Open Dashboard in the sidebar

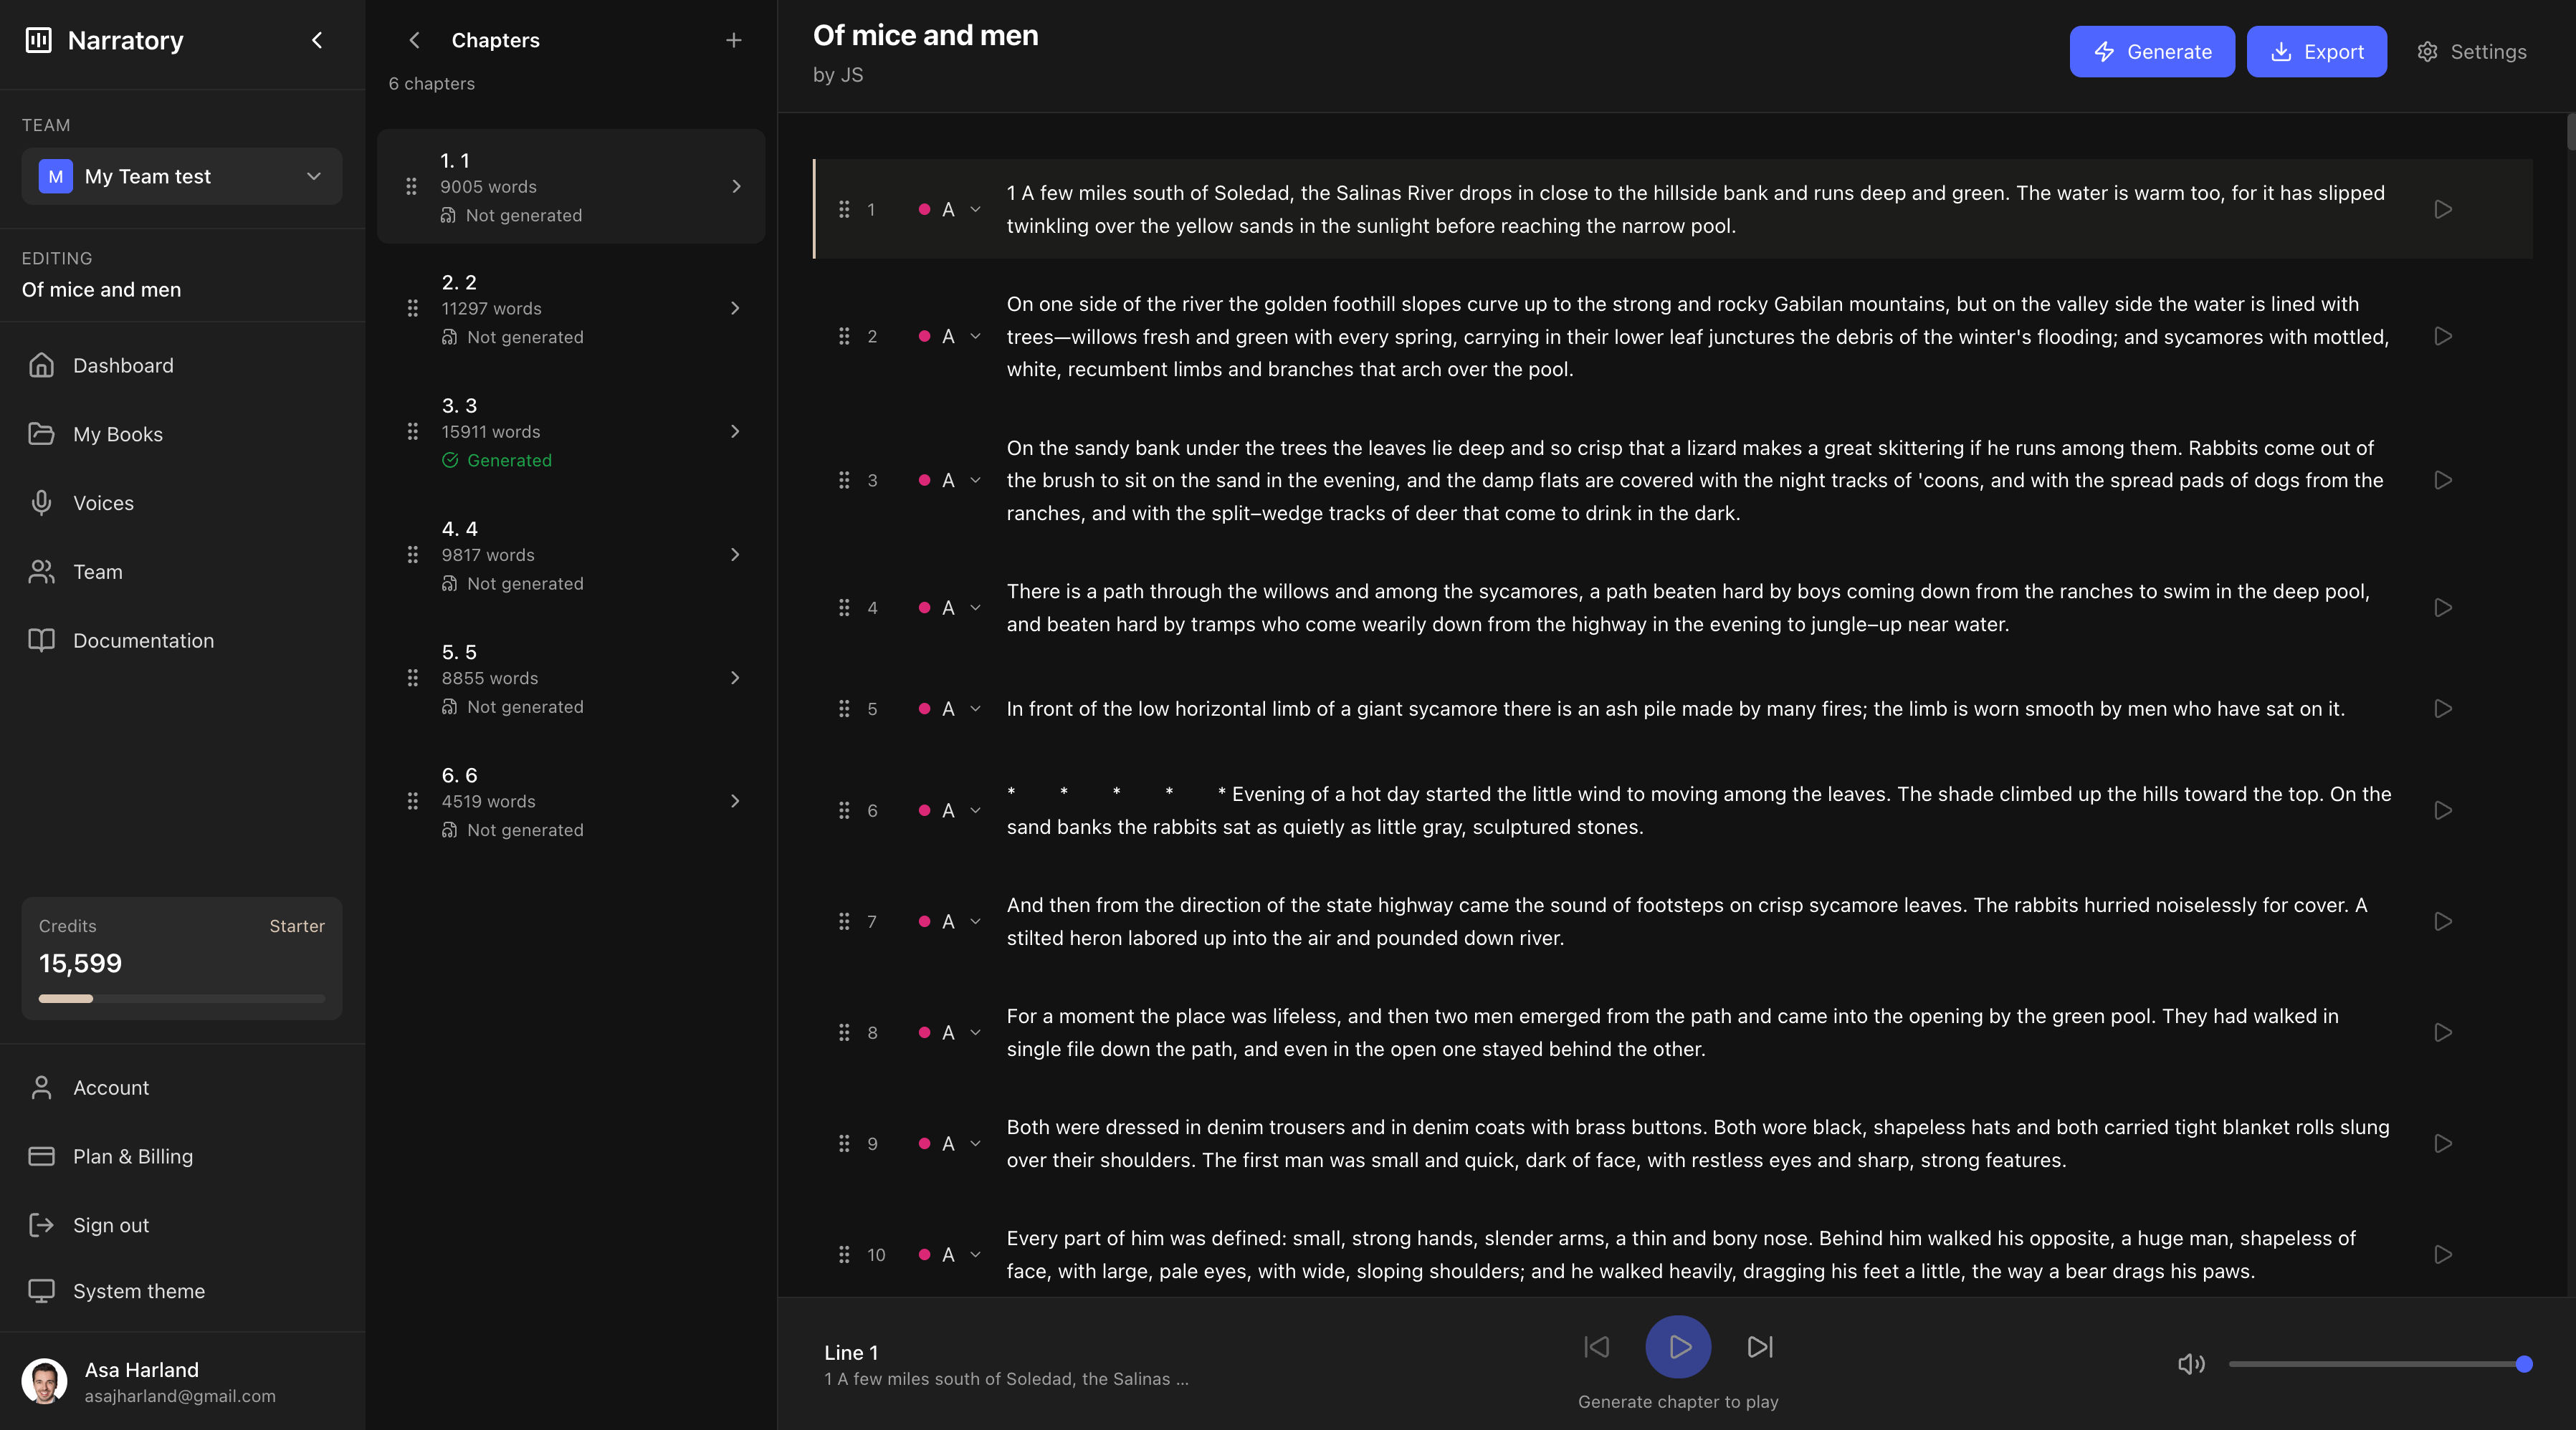tap(182, 366)
